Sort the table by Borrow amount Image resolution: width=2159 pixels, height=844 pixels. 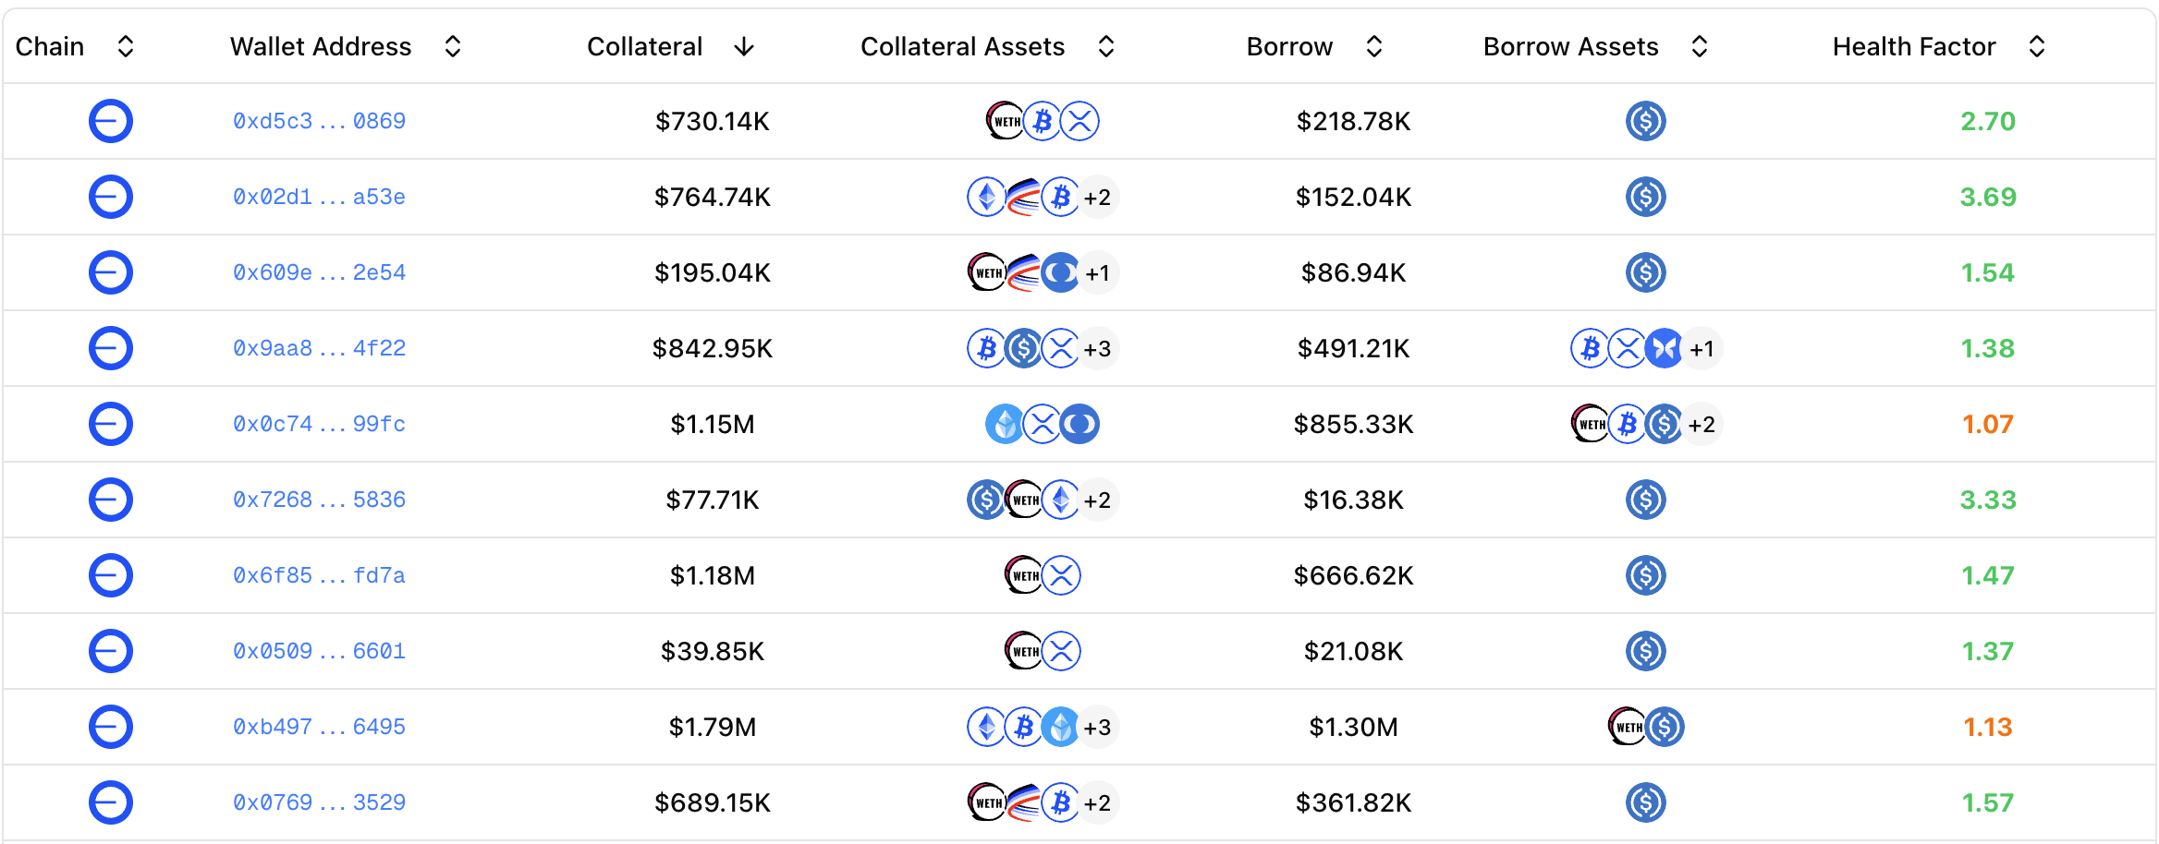click(x=1373, y=46)
